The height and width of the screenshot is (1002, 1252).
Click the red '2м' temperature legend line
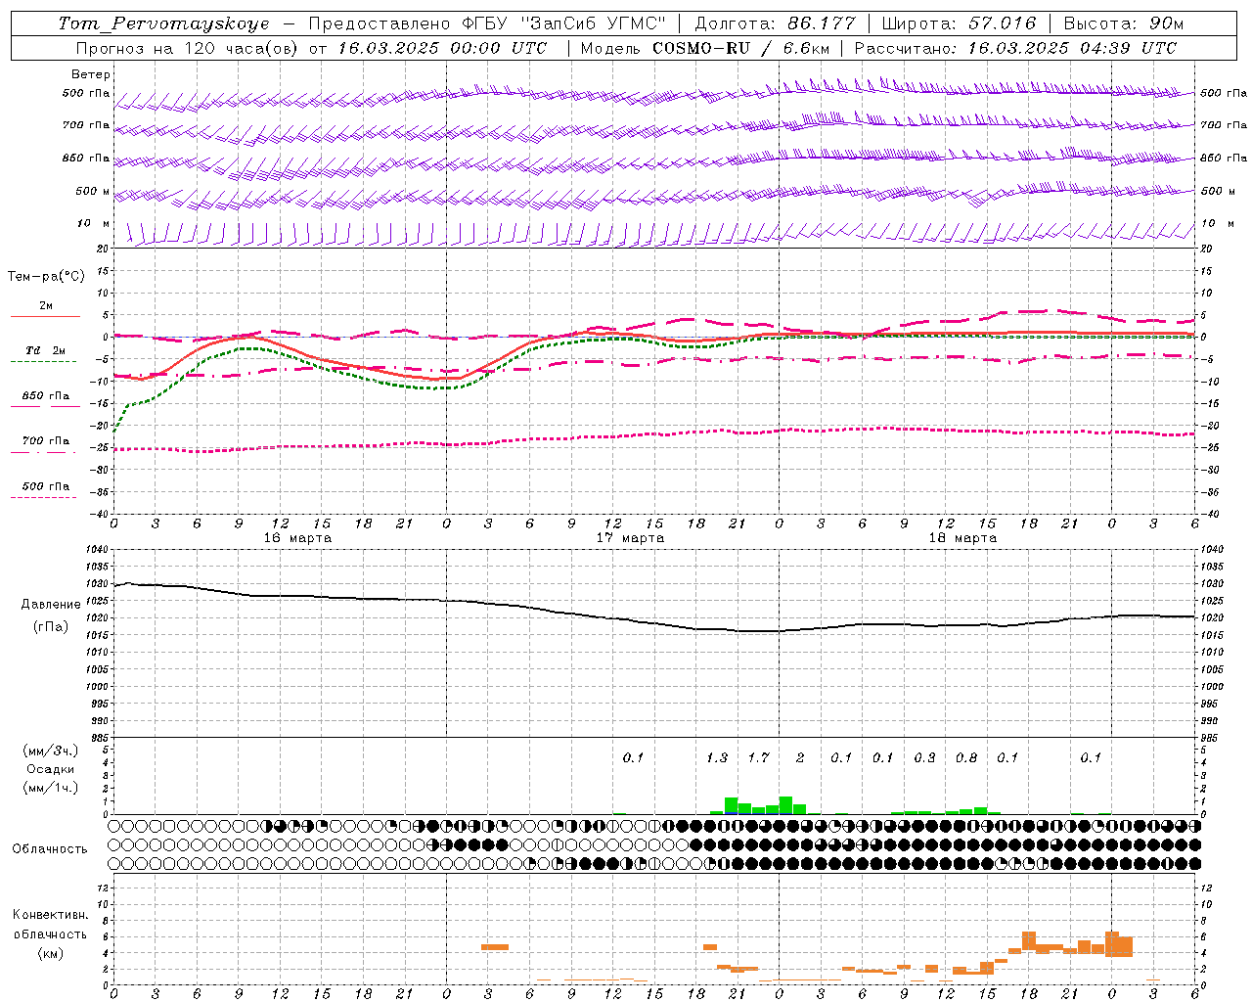[x=46, y=316]
